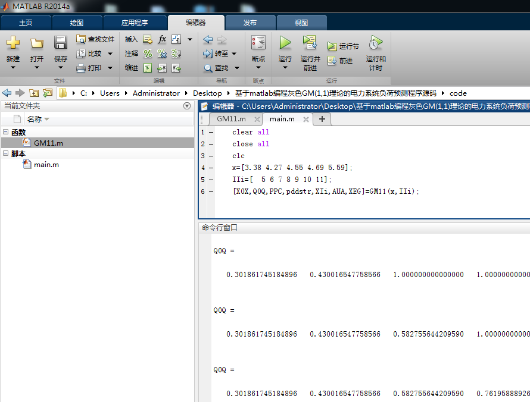This screenshot has height=402, width=530.
Task: Go up one folder level icon
Action: tap(34, 93)
